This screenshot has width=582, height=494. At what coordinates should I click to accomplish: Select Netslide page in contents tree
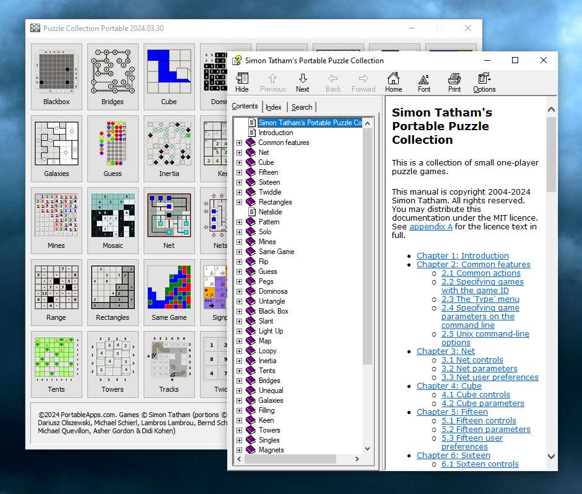(270, 212)
